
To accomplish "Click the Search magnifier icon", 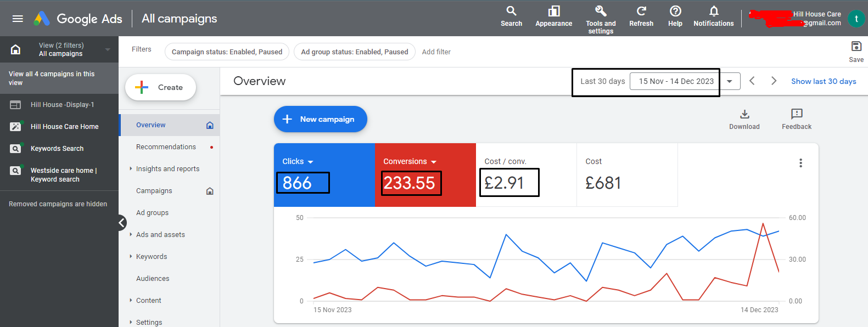I will coord(511,12).
